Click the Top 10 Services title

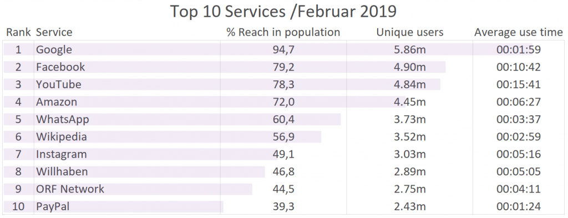pos(283,11)
